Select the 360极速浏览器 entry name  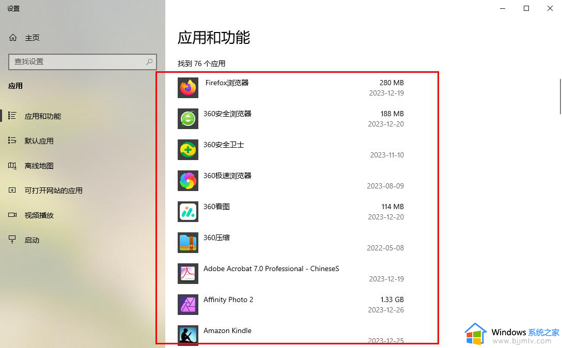pos(227,176)
